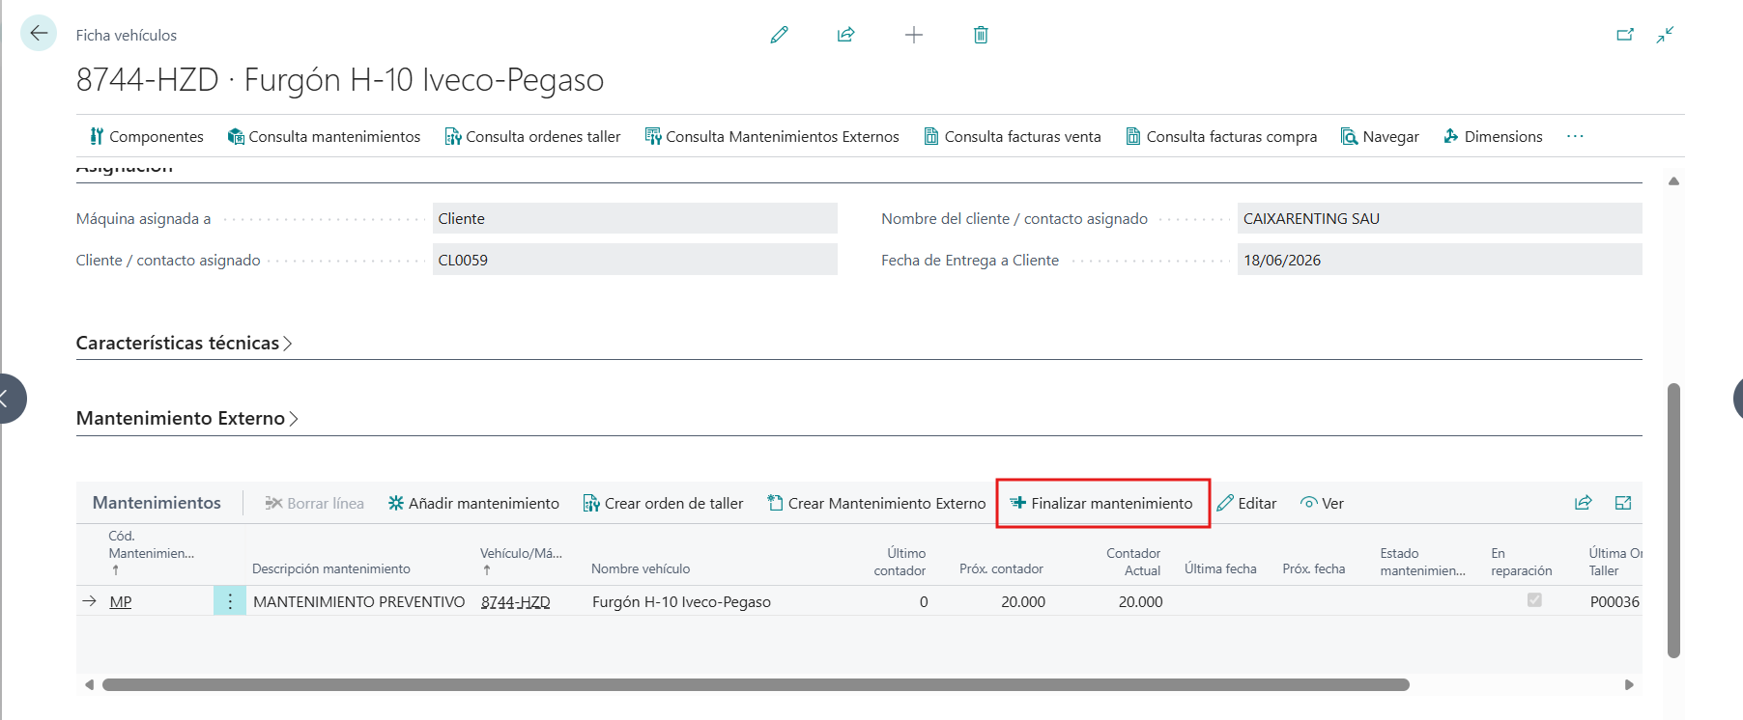
Task: Open Mantenimientos subpage title menu
Action: tap(157, 503)
